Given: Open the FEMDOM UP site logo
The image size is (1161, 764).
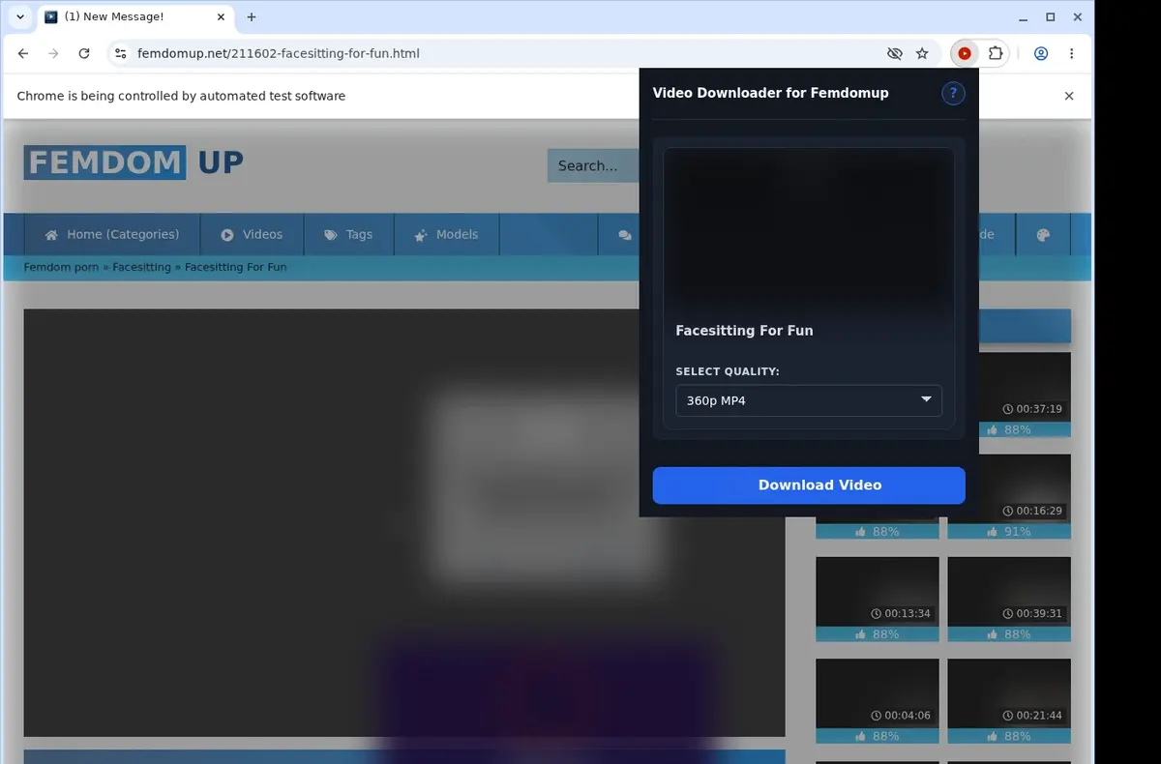Looking at the screenshot, I should click(134, 162).
